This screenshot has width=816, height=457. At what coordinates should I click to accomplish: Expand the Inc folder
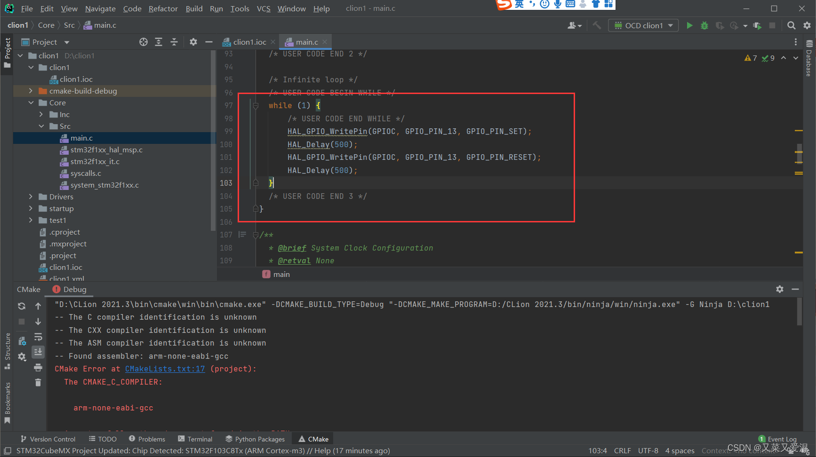(x=41, y=114)
